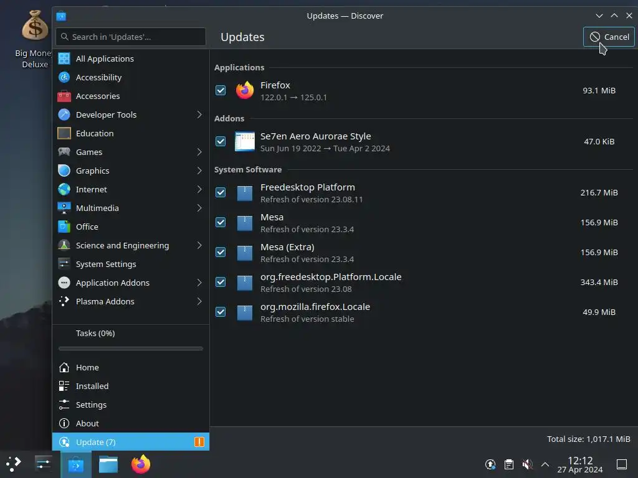The height and width of the screenshot is (478, 638).
Task: Click the orange update warning badge
Action: coord(199,442)
